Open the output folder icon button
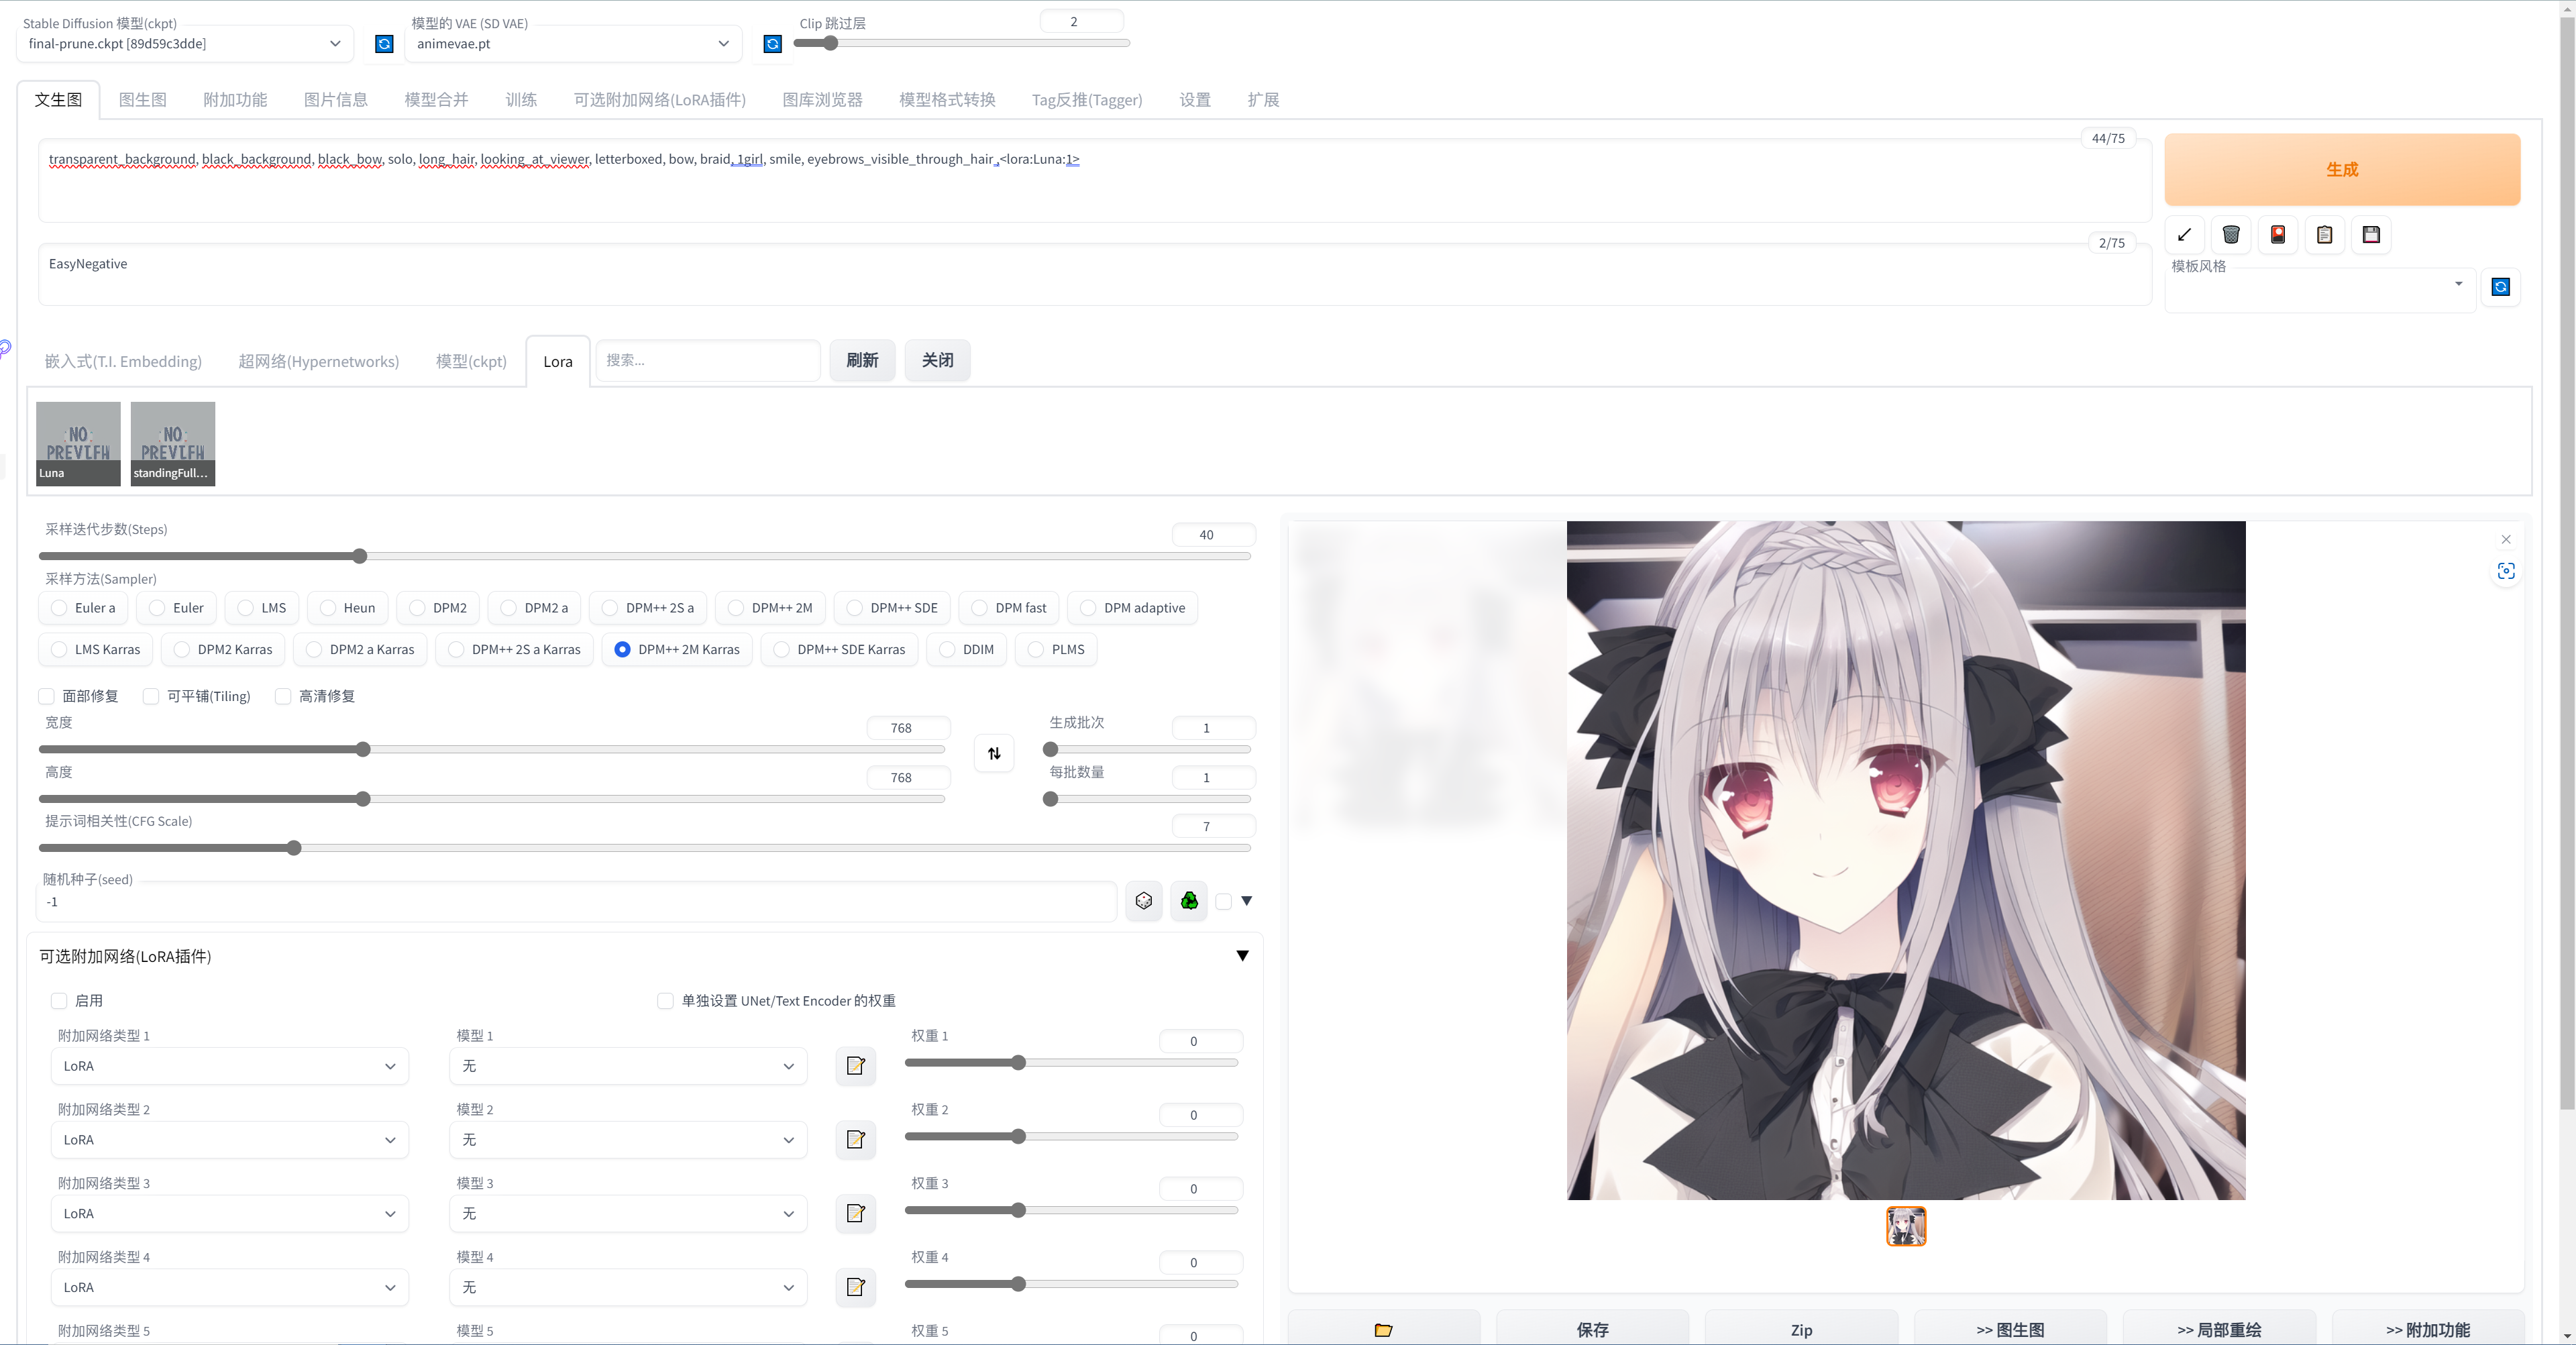 (1384, 1329)
